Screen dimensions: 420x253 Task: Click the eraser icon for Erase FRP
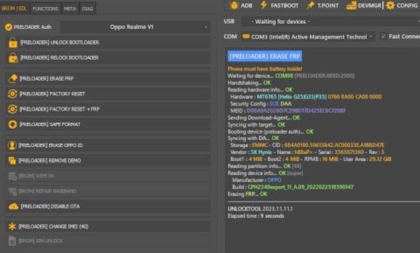(x=13, y=79)
